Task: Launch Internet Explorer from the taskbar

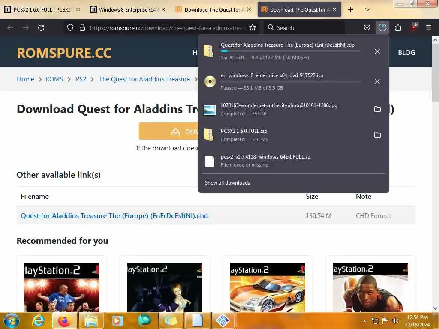Action: (x=38, y=320)
